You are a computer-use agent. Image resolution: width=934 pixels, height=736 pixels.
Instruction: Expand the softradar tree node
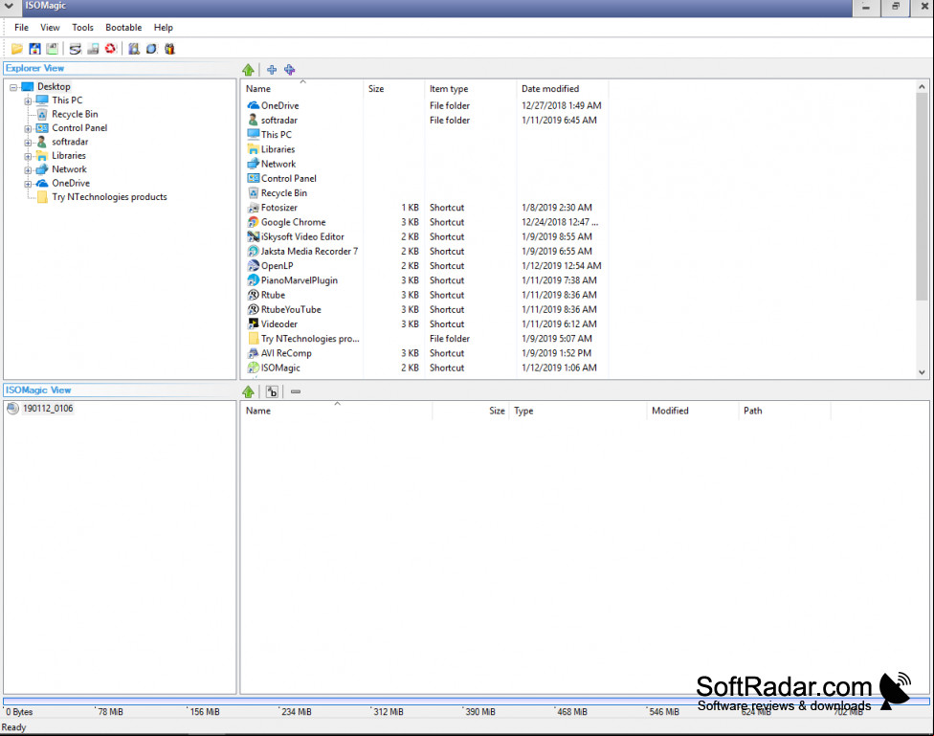click(x=28, y=143)
